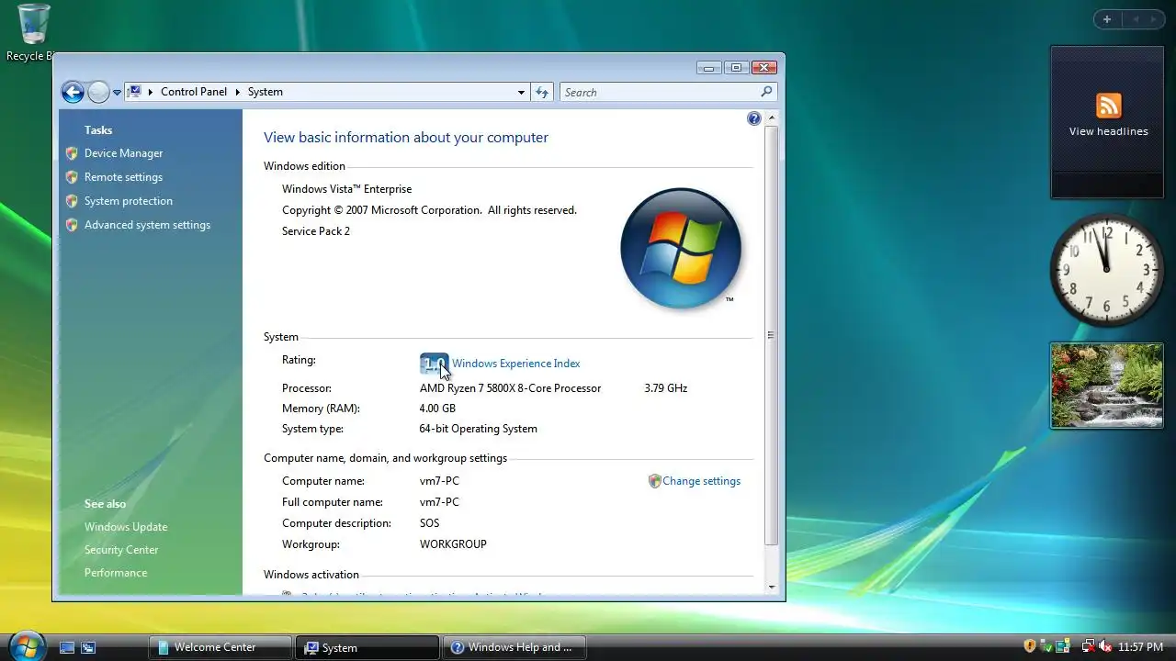Open Performance under See also
Screen dimensions: 1176x661
coord(116,573)
